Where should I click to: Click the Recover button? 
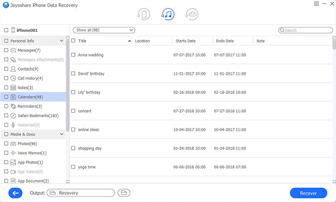click(x=309, y=193)
